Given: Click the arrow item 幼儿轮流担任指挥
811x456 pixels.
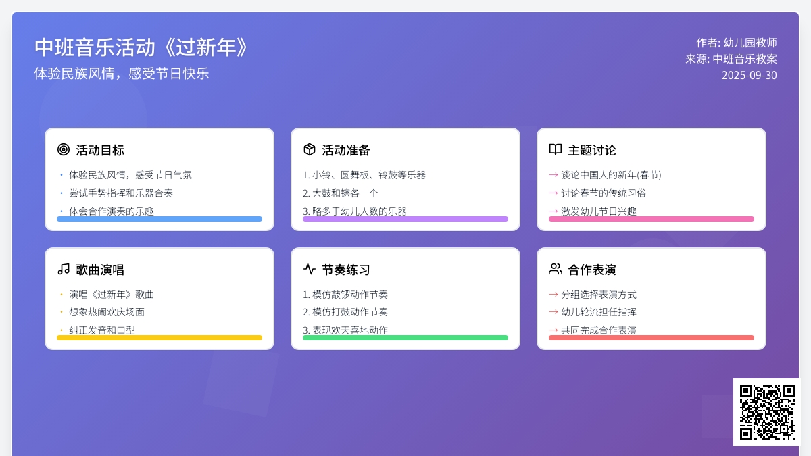Looking at the screenshot, I should coord(599,312).
